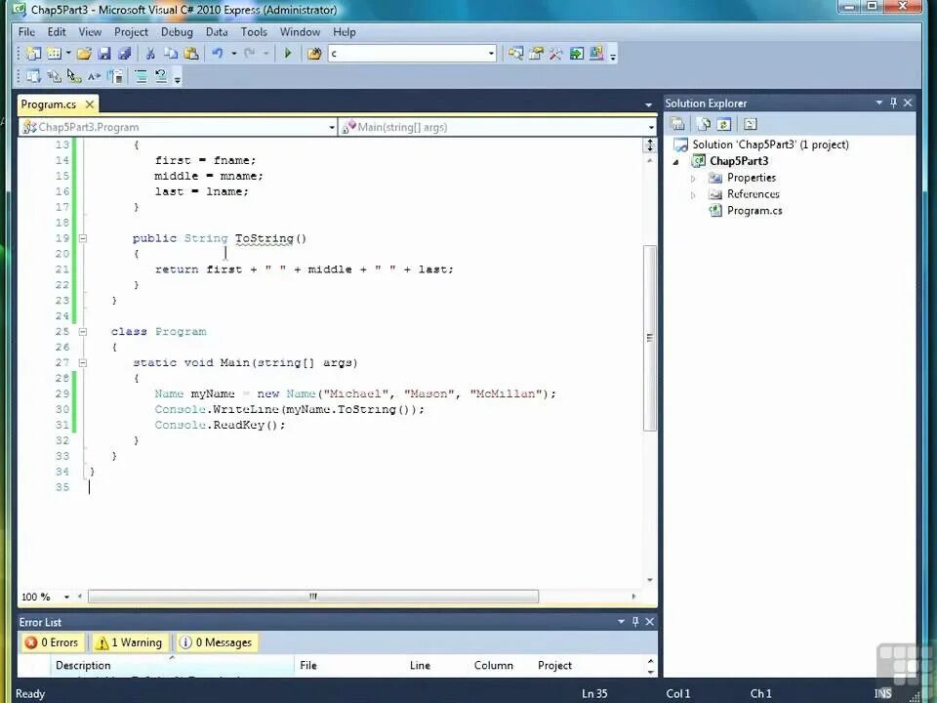Click the Add New Item toolbar icon

(x=55, y=54)
